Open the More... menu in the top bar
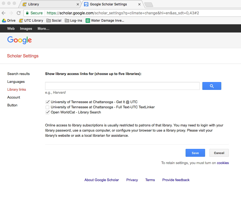241x222 pixels. pyautogui.click(x=43, y=28)
